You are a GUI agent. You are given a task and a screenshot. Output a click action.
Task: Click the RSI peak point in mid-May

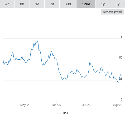click(x=38, y=40)
